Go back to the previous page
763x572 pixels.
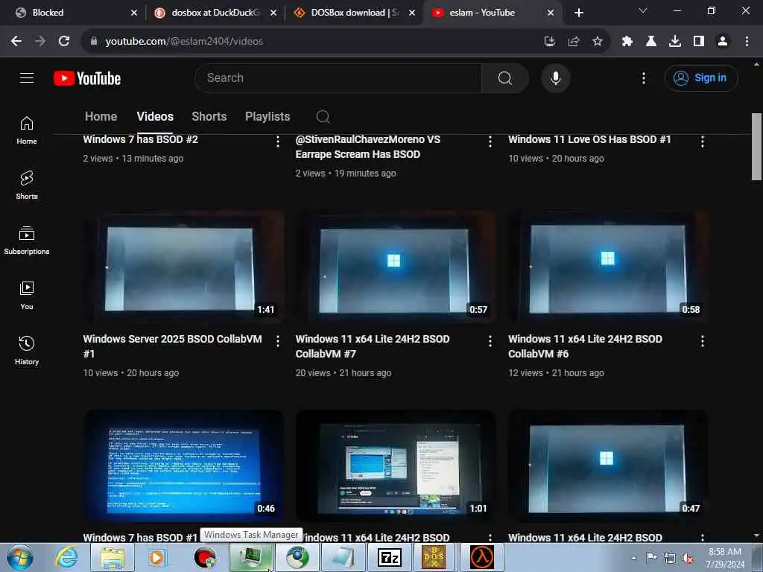pos(16,42)
